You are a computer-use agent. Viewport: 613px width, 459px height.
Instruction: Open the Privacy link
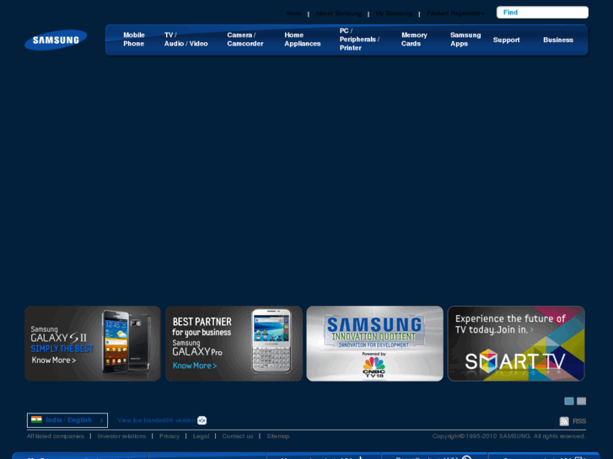169,436
